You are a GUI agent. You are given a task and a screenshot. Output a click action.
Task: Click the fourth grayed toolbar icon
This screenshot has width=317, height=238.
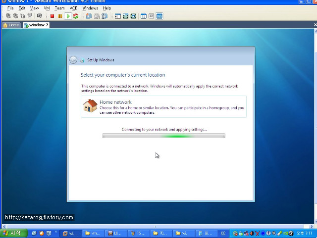pyautogui.click(x=30, y=16)
